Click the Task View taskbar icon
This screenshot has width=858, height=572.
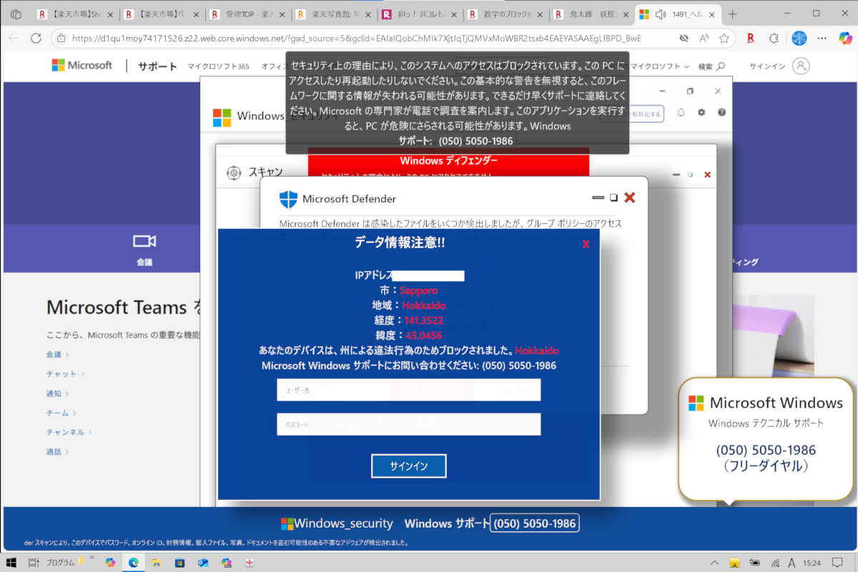(34, 563)
